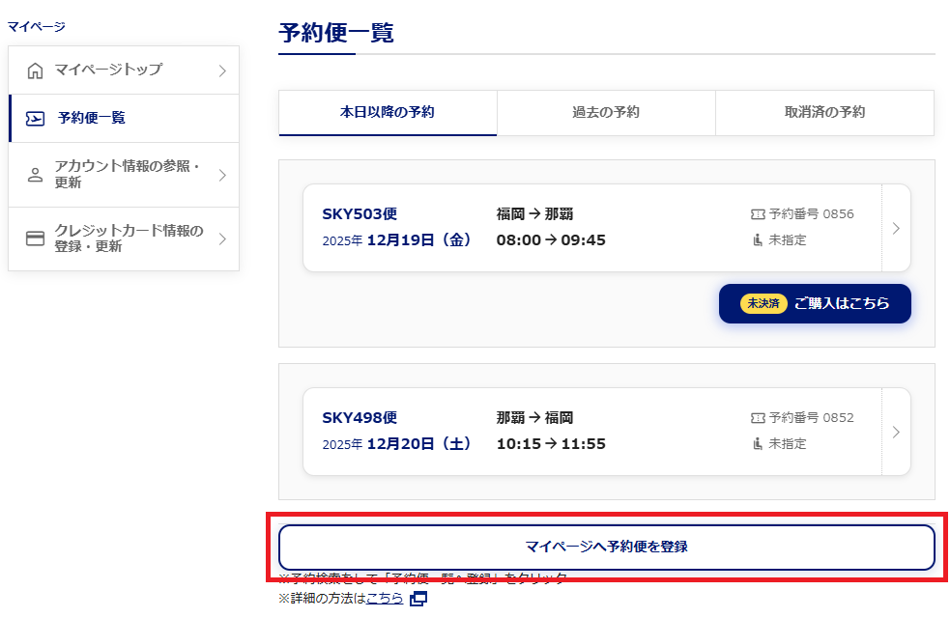
Task: Switch to the 過去の予約 tab
Action: click(x=606, y=112)
